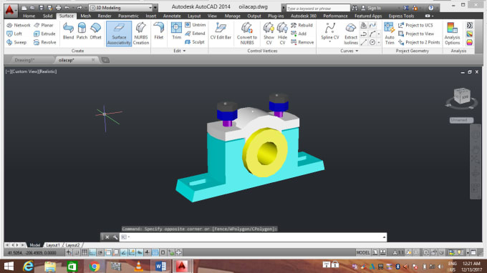Viewport: 487px width, 273px height.
Task: Click the command line input field
Action: tap(253, 237)
